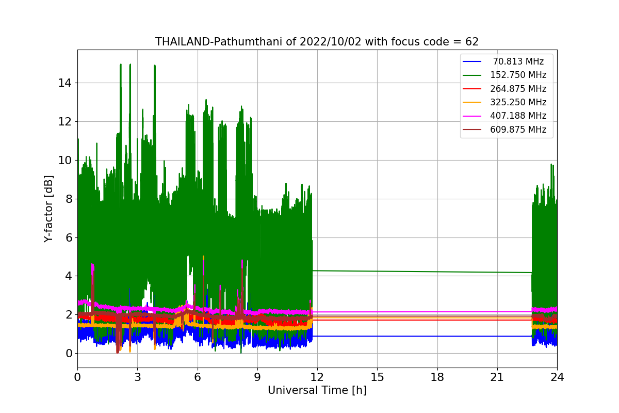Click x-axis tick label 9

pos(257,377)
